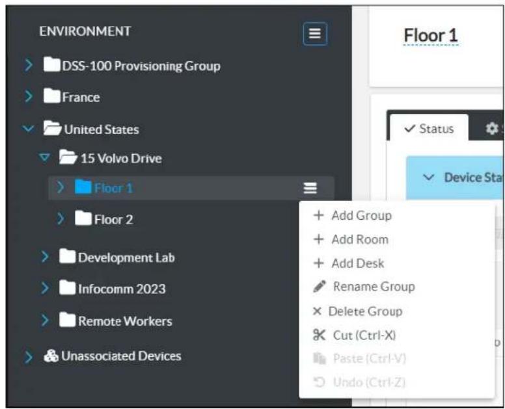Expand the Unassociated Devices node
The width and height of the screenshot is (505, 409).
(29, 357)
